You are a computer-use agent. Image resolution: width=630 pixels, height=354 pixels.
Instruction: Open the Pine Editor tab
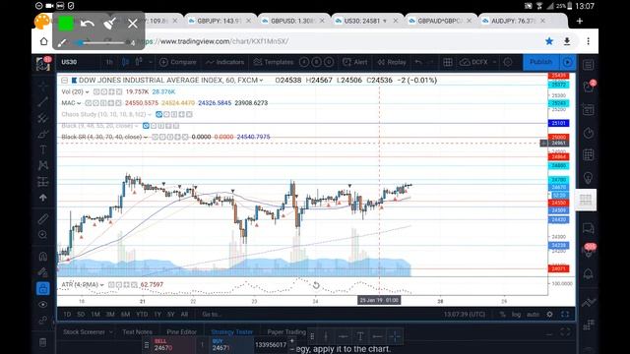coord(181,332)
